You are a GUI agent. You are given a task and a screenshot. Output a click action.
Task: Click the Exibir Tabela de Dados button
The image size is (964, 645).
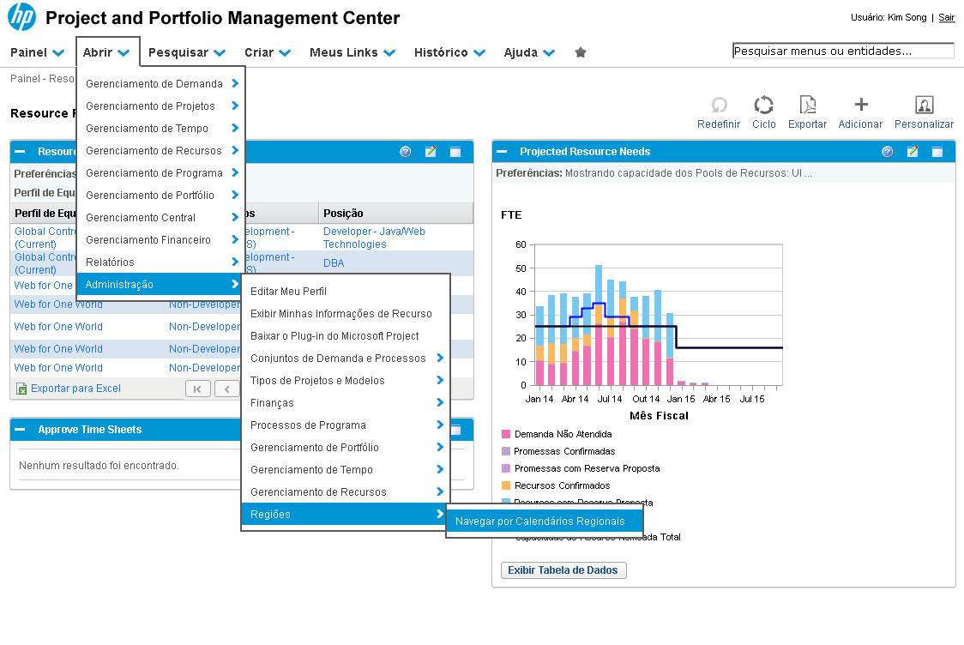pos(563,570)
